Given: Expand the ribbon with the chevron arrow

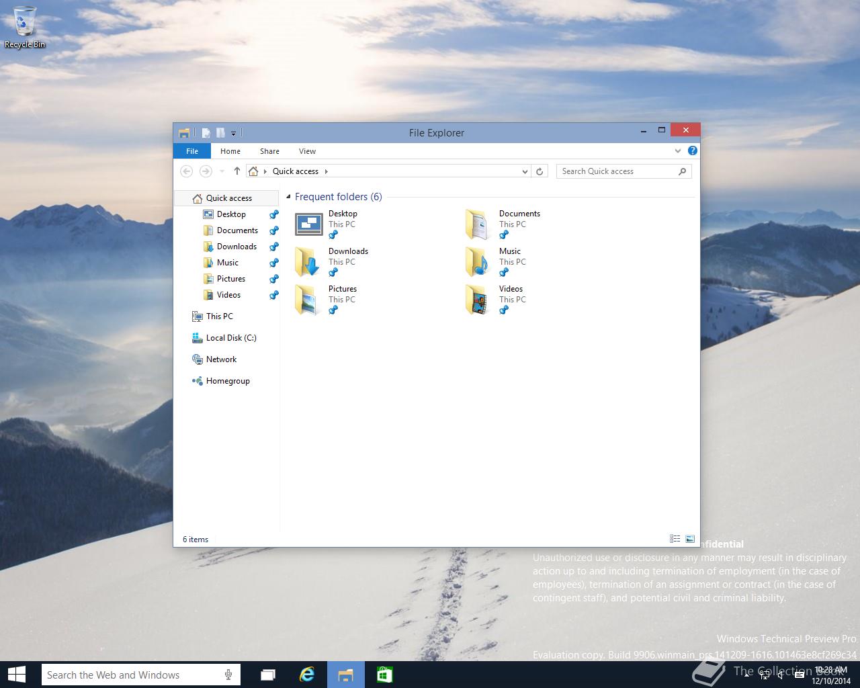Looking at the screenshot, I should tap(677, 151).
